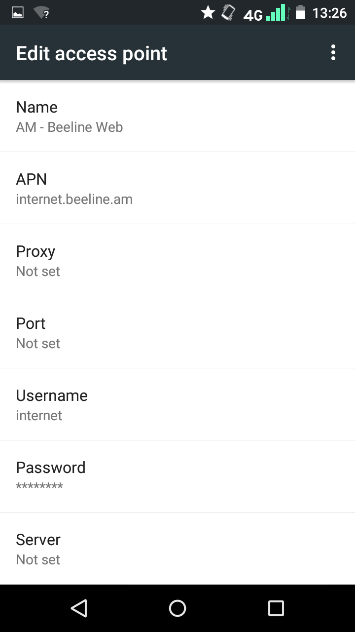Screen dimensions: 355x632
Task: Edit the Username internet entry
Action: (x=177, y=405)
